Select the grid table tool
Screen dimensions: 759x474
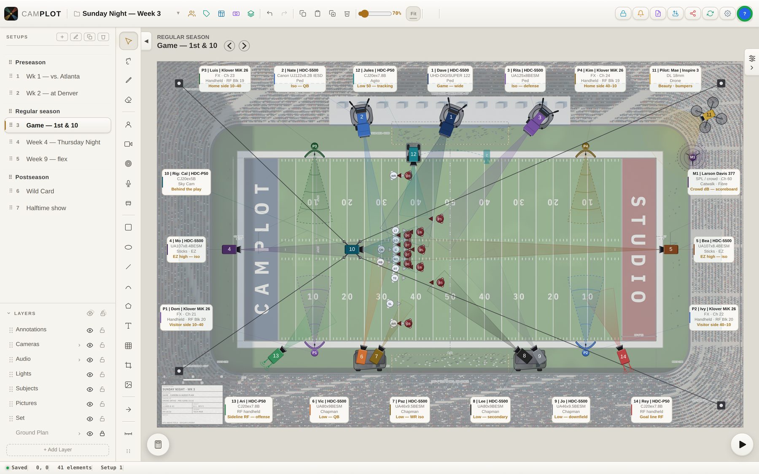point(129,345)
